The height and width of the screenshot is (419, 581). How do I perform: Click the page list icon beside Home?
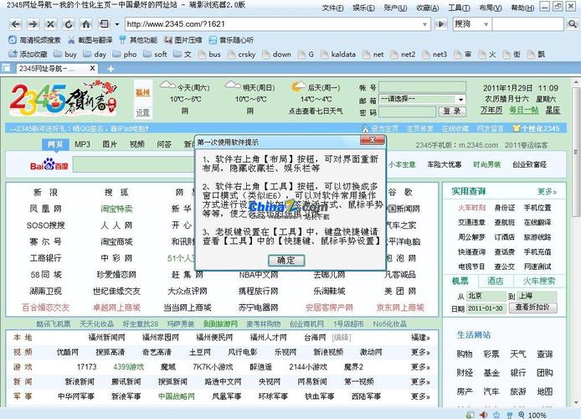[104, 24]
